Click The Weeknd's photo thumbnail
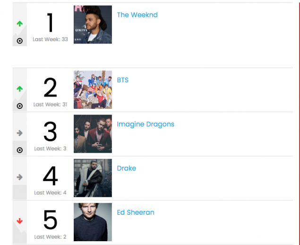The height and width of the screenshot is (245, 300). click(x=93, y=25)
